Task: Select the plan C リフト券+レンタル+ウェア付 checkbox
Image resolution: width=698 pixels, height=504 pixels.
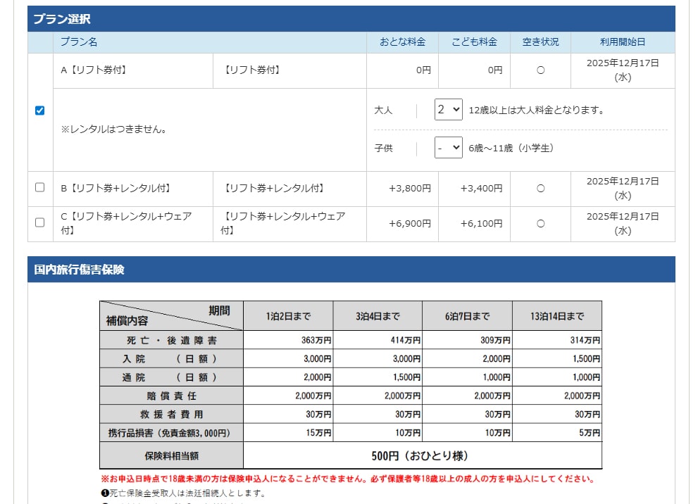Action: point(40,222)
